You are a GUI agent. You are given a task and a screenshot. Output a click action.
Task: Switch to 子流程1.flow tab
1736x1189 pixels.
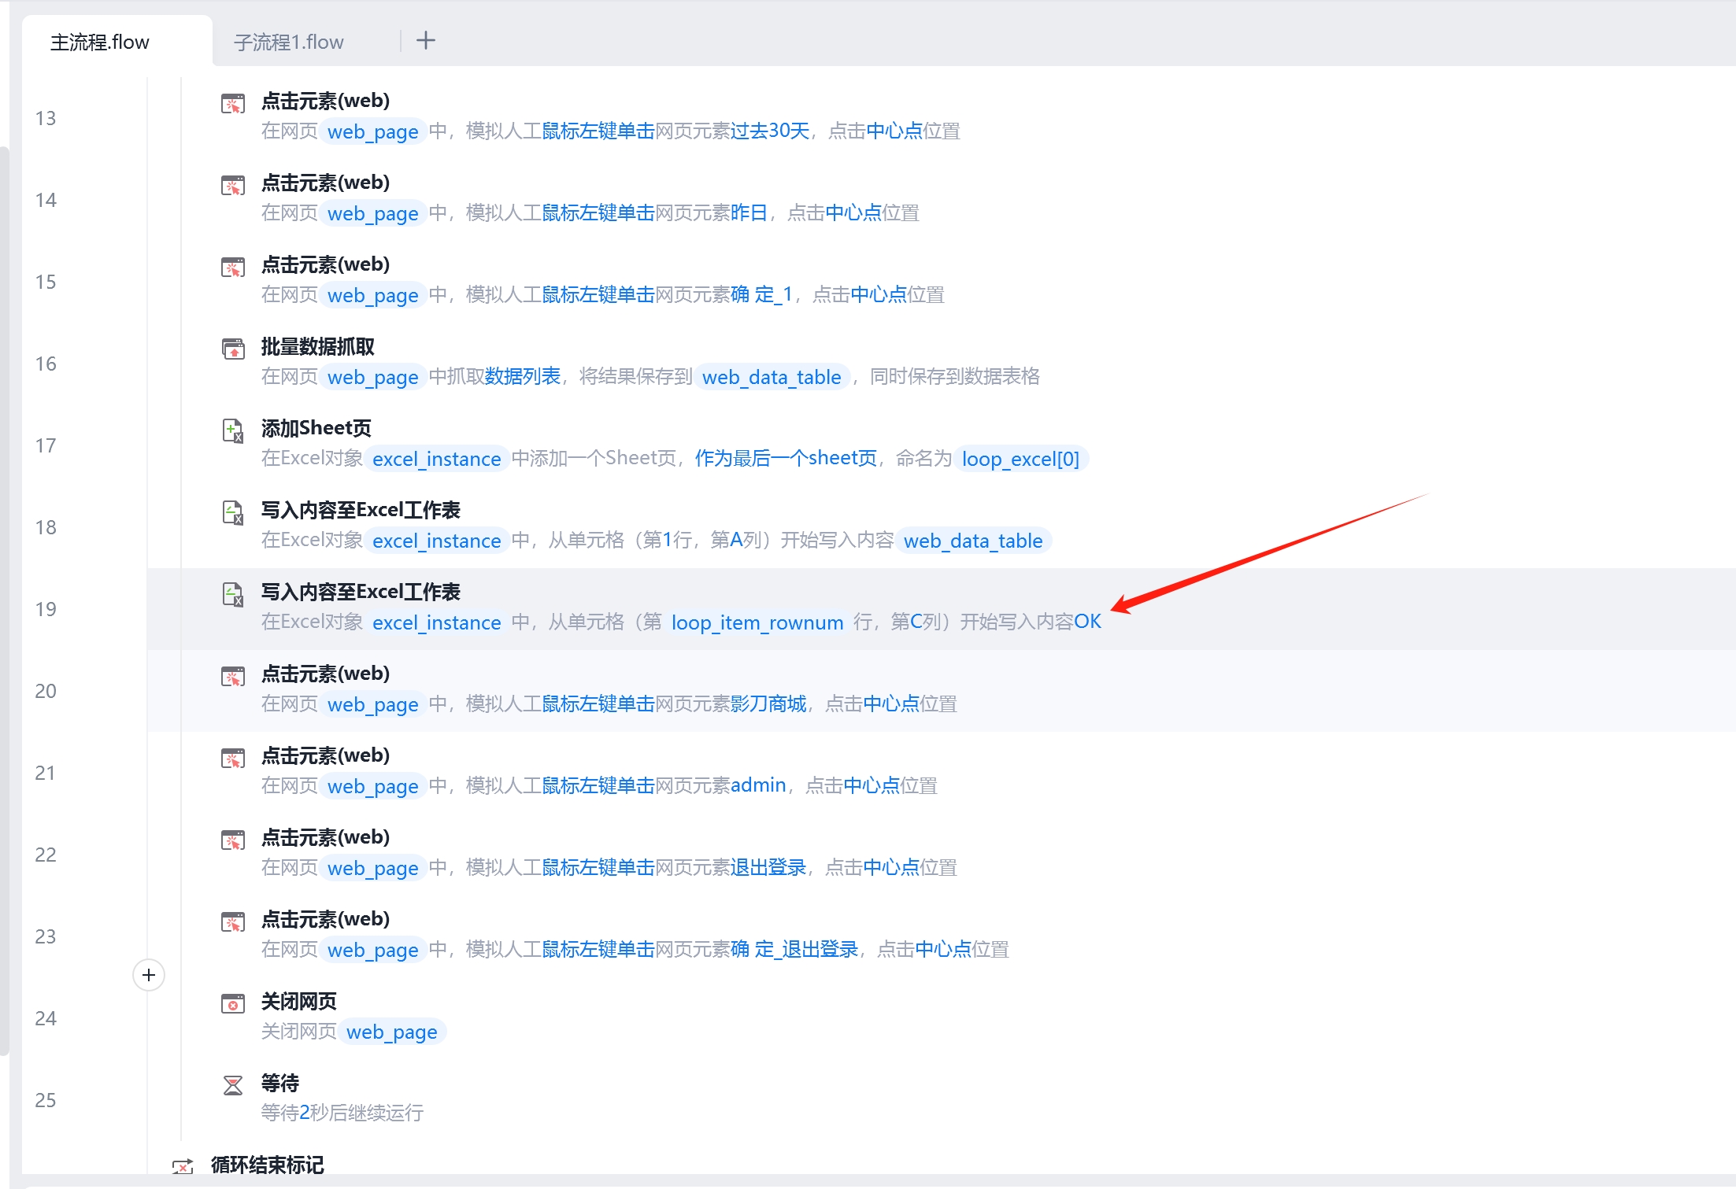[289, 42]
